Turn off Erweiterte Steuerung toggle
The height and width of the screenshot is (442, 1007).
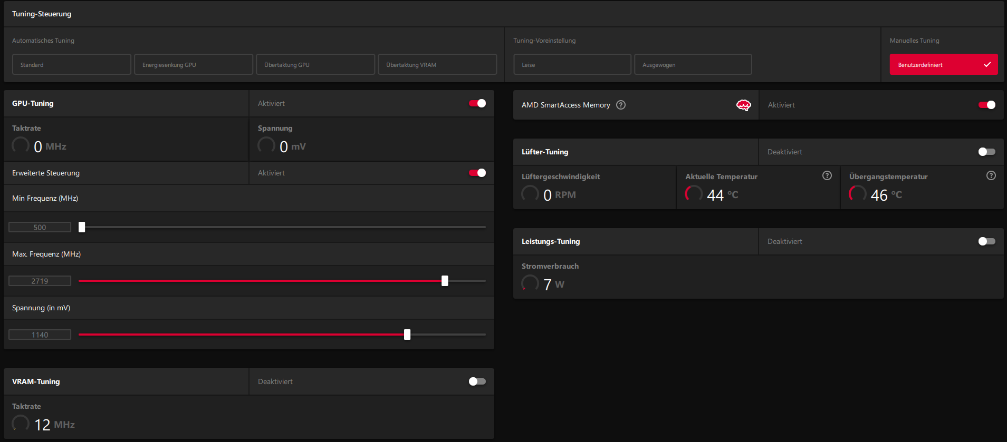[477, 173]
